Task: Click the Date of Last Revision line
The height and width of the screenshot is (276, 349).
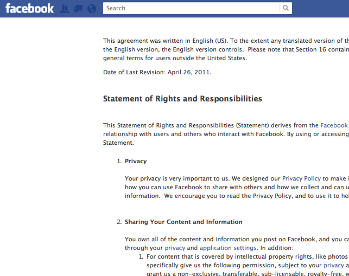Action: (157, 72)
